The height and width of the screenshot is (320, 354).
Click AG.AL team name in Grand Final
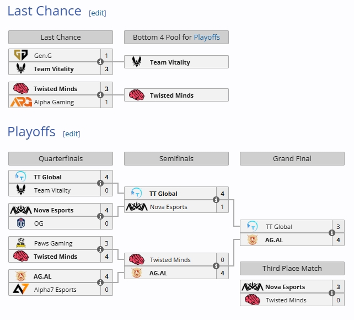(274, 240)
